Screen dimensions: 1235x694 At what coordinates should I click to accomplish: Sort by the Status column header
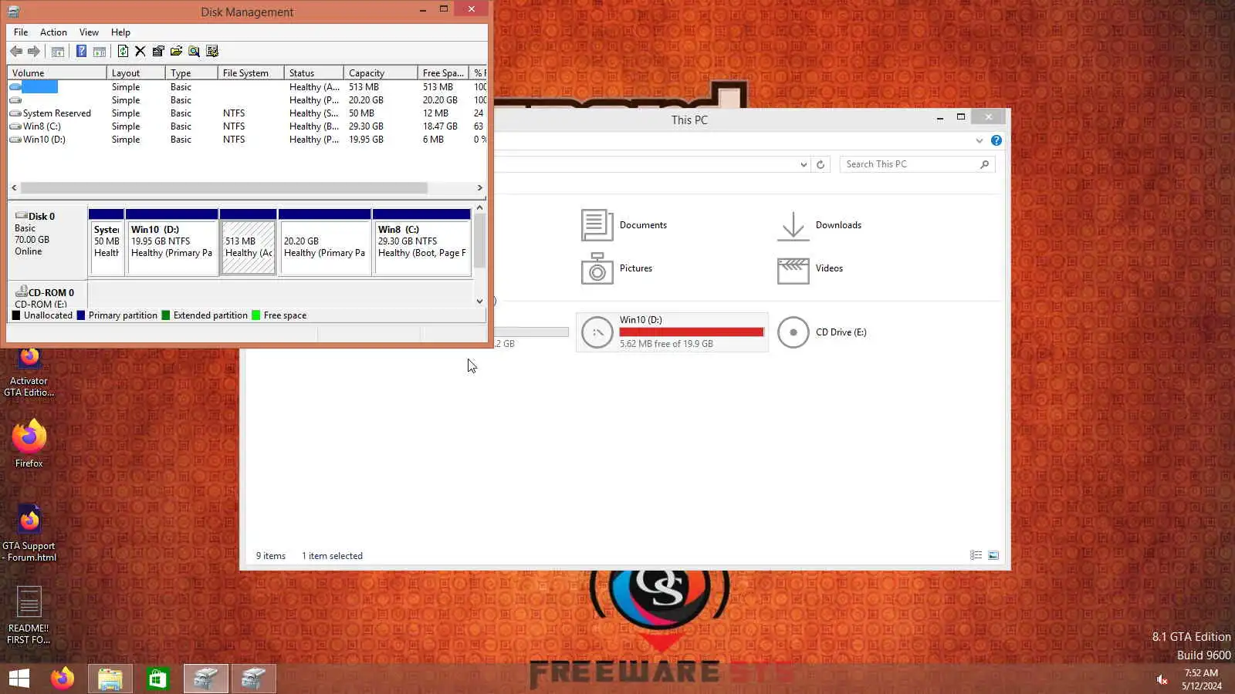pyautogui.click(x=314, y=73)
